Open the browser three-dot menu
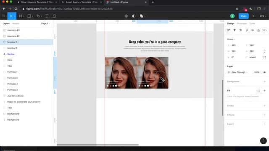The image size is (269, 151). point(265,9)
